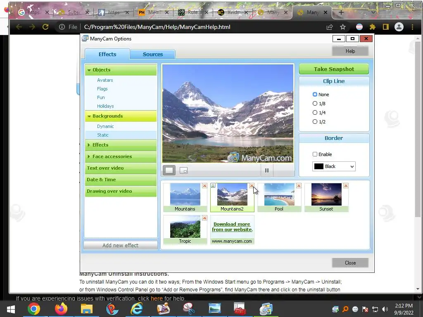Click the 'here' help link

(x=157, y=298)
